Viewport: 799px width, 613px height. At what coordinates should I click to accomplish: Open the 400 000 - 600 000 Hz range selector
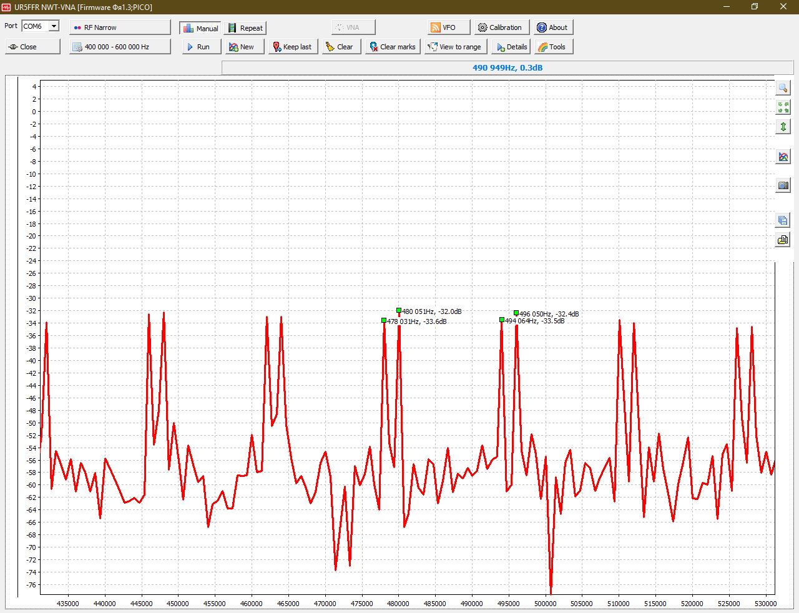click(x=120, y=47)
